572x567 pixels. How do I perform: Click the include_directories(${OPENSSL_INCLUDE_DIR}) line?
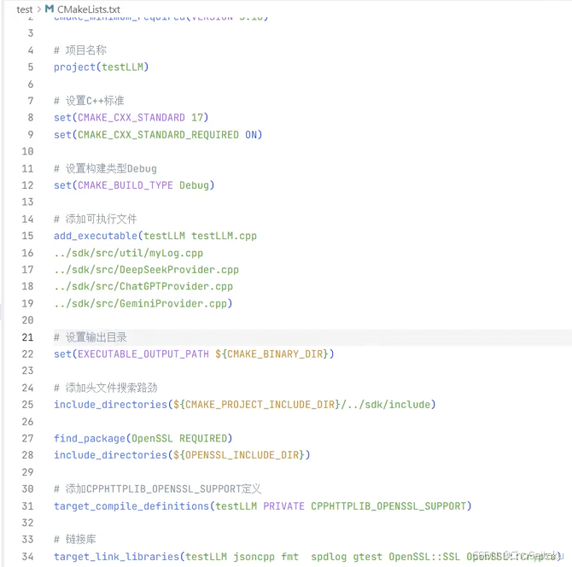182,455
